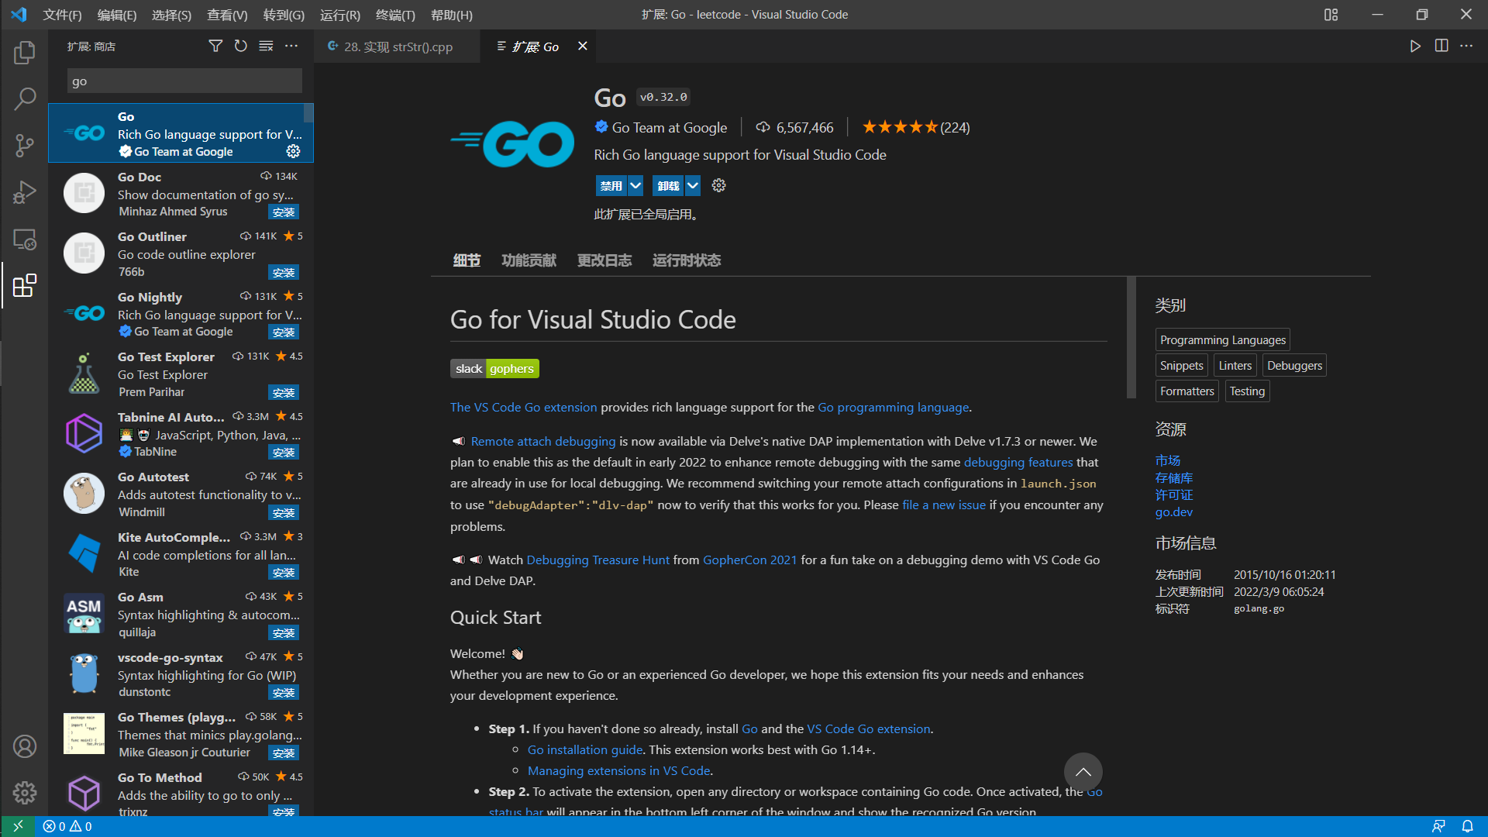Open notifications bell in status bar
Image resolution: width=1488 pixels, height=837 pixels.
click(1468, 826)
